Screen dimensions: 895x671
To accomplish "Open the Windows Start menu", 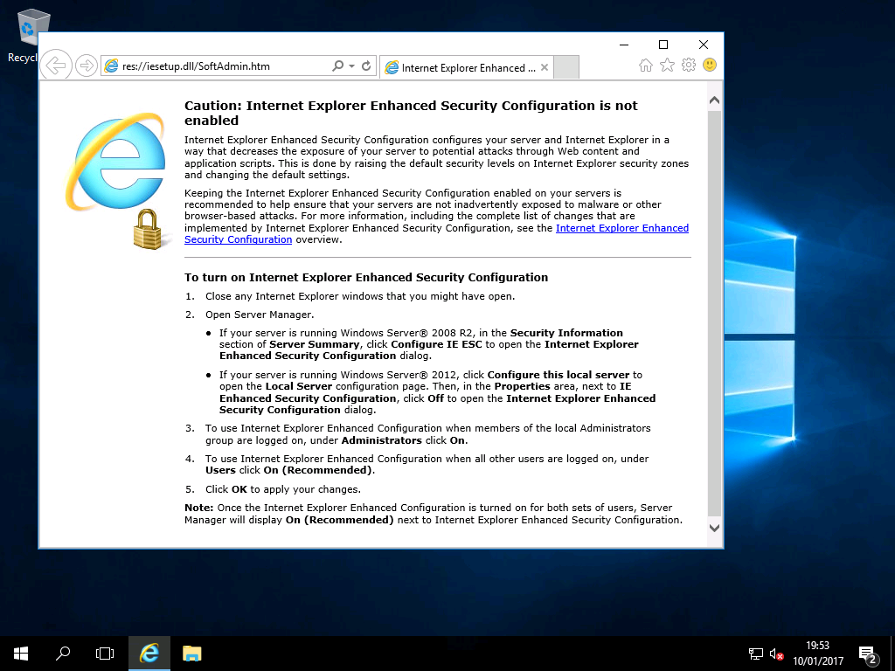I will tap(21, 654).
